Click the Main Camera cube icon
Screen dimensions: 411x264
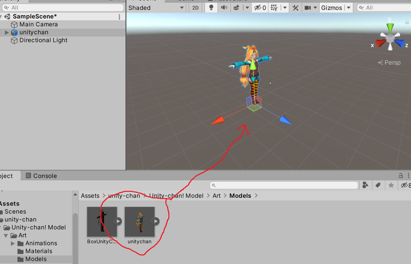(x=14, y=24)
